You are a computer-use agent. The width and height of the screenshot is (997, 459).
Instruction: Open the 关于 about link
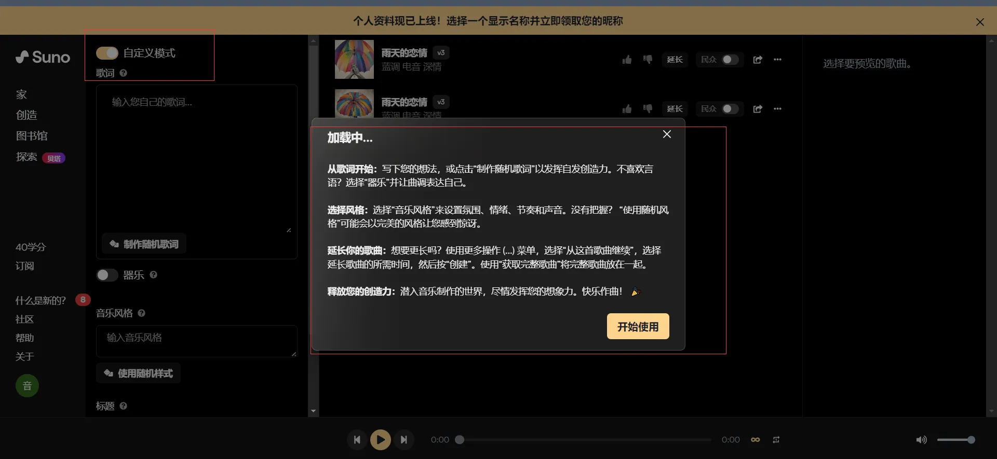click(24, 357)
